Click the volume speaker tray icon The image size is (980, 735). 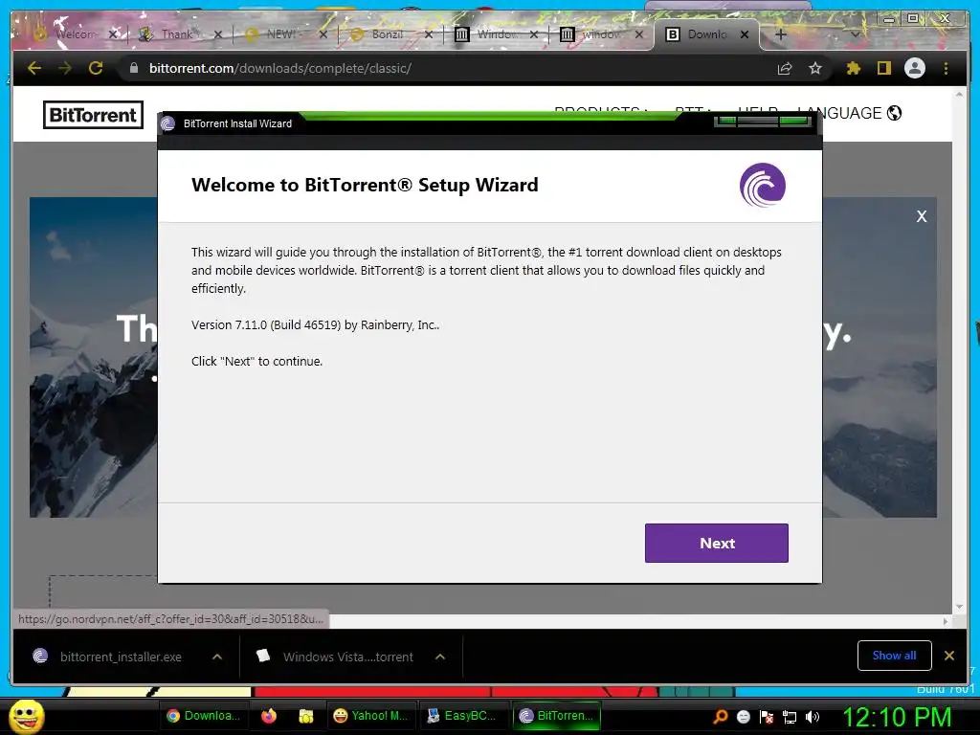pyautogui.click(x=813, y=717)
